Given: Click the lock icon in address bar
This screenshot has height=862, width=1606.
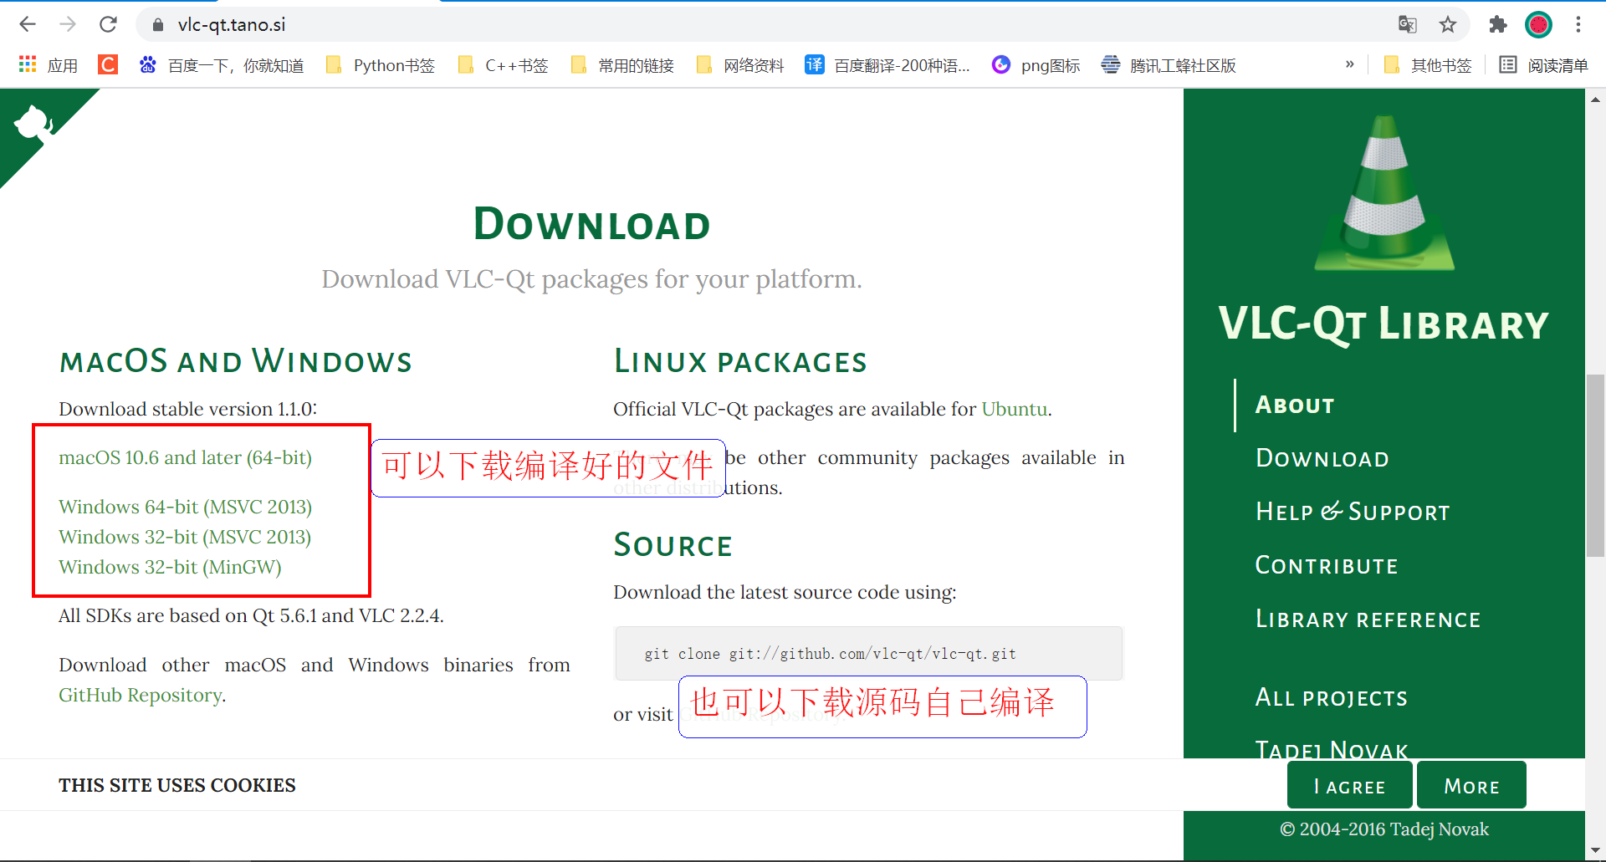Looking at the screenshot, I should click(158, 25).
